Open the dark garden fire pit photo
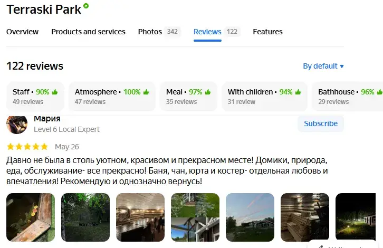 [x=85, y=217]
